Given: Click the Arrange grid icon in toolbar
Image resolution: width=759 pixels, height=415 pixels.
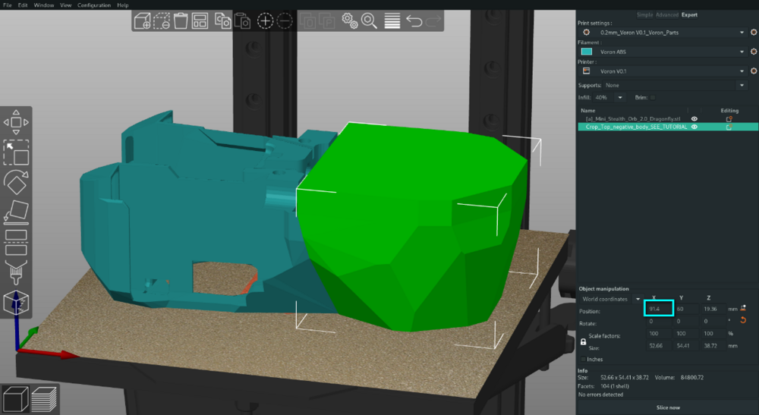Looking at the screenshot, I should coord(200,21).
